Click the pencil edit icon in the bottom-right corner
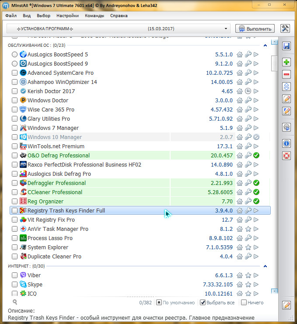297x324 pixels. tap(287, 305)
